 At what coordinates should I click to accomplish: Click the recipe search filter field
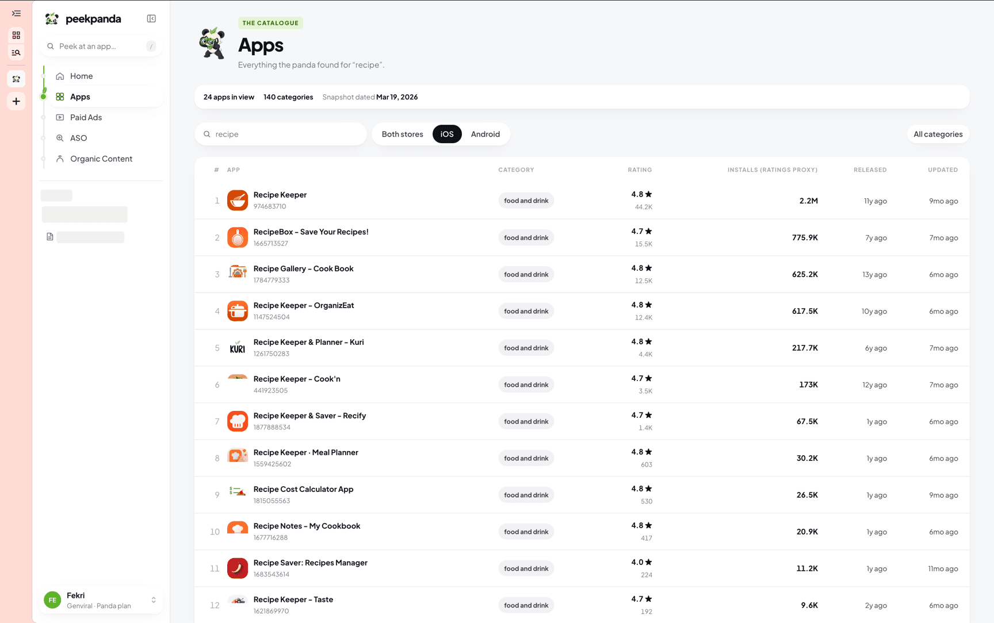281,134
